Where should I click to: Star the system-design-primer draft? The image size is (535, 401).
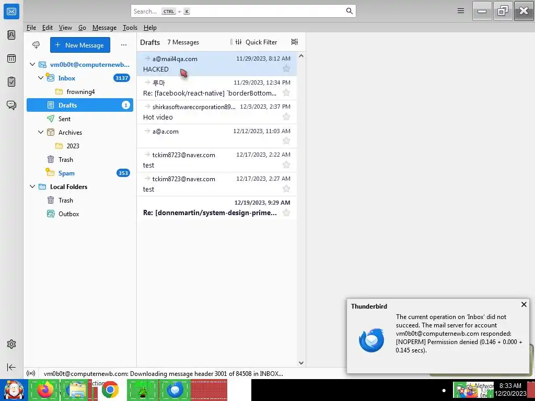286,213
